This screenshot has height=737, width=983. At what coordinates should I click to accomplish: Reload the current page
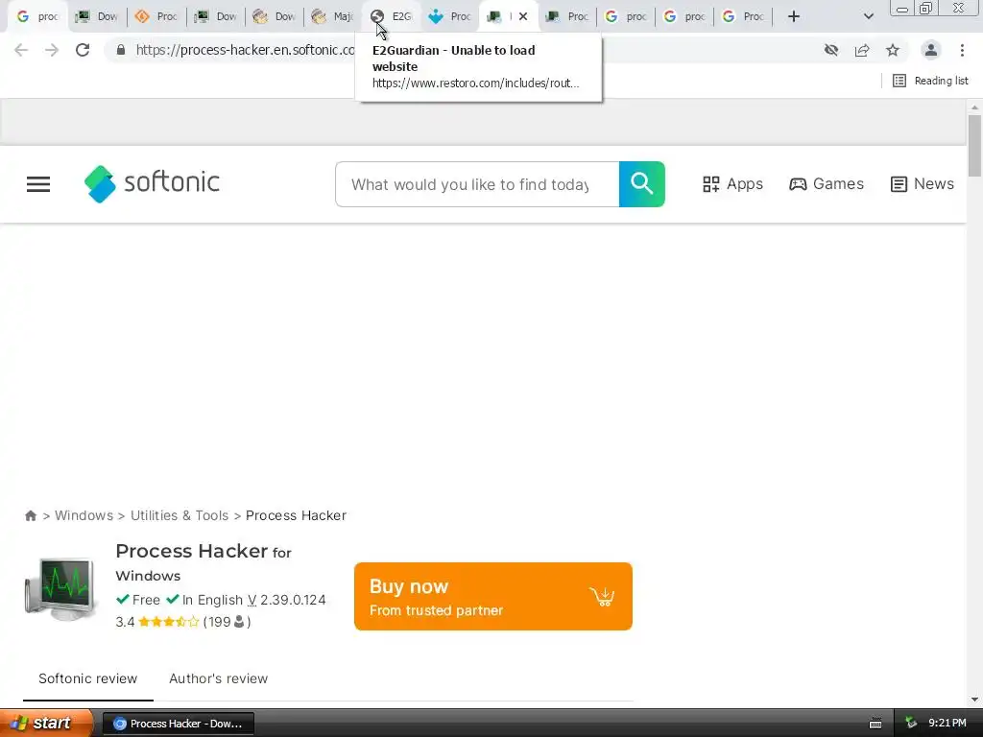[83, 50]
